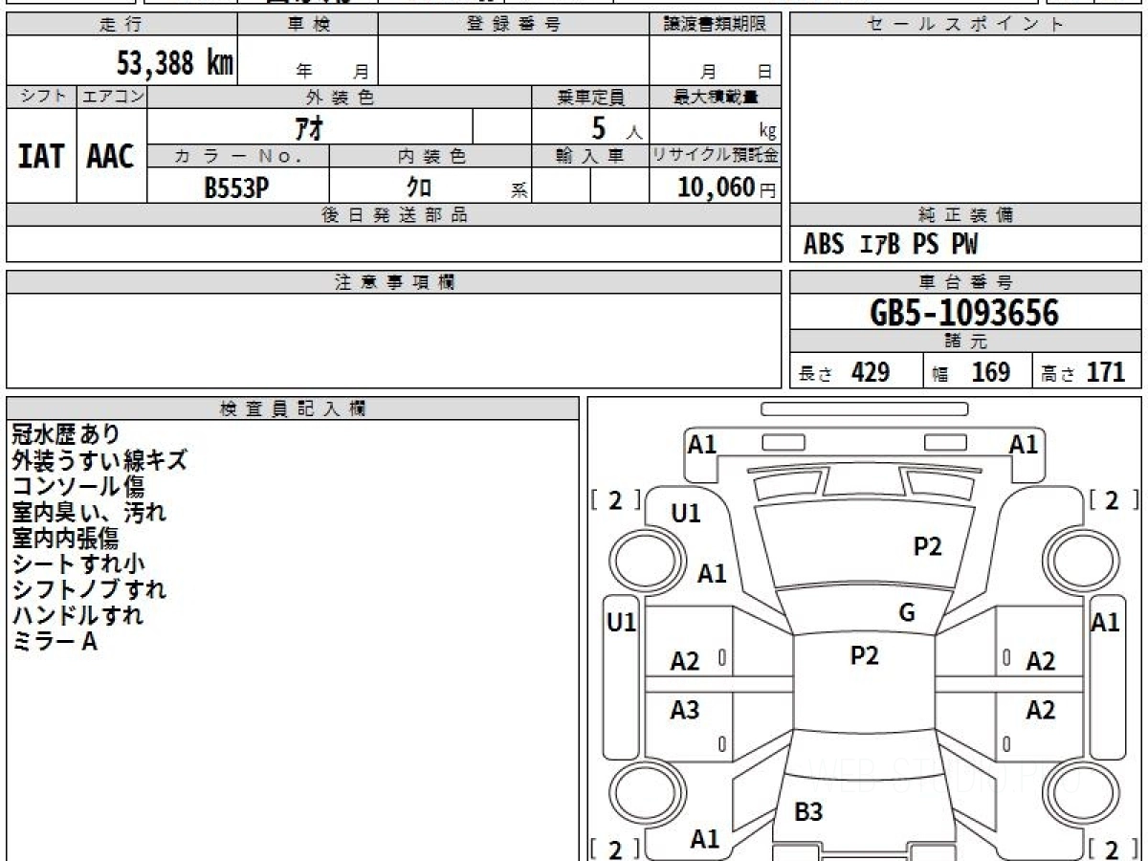Click the U1 mark on left front fender
This screenshot has width=1148, height=861.
click(685, 514)
